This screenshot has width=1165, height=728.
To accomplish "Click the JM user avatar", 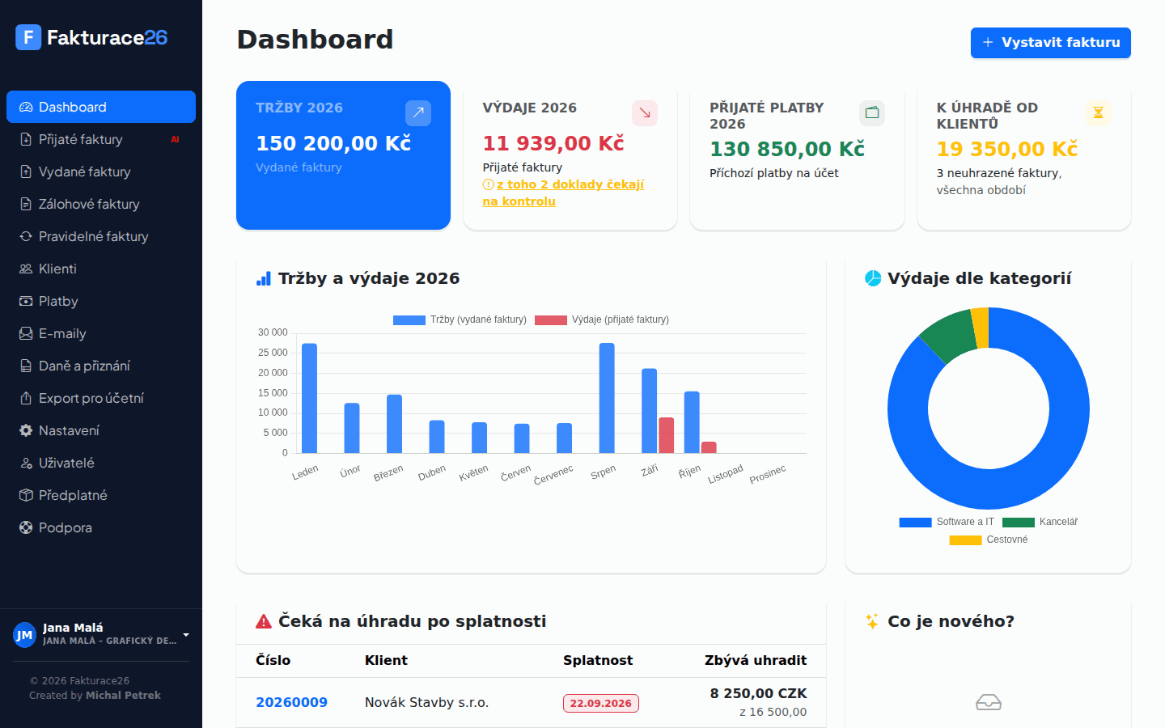I will 25,635.
